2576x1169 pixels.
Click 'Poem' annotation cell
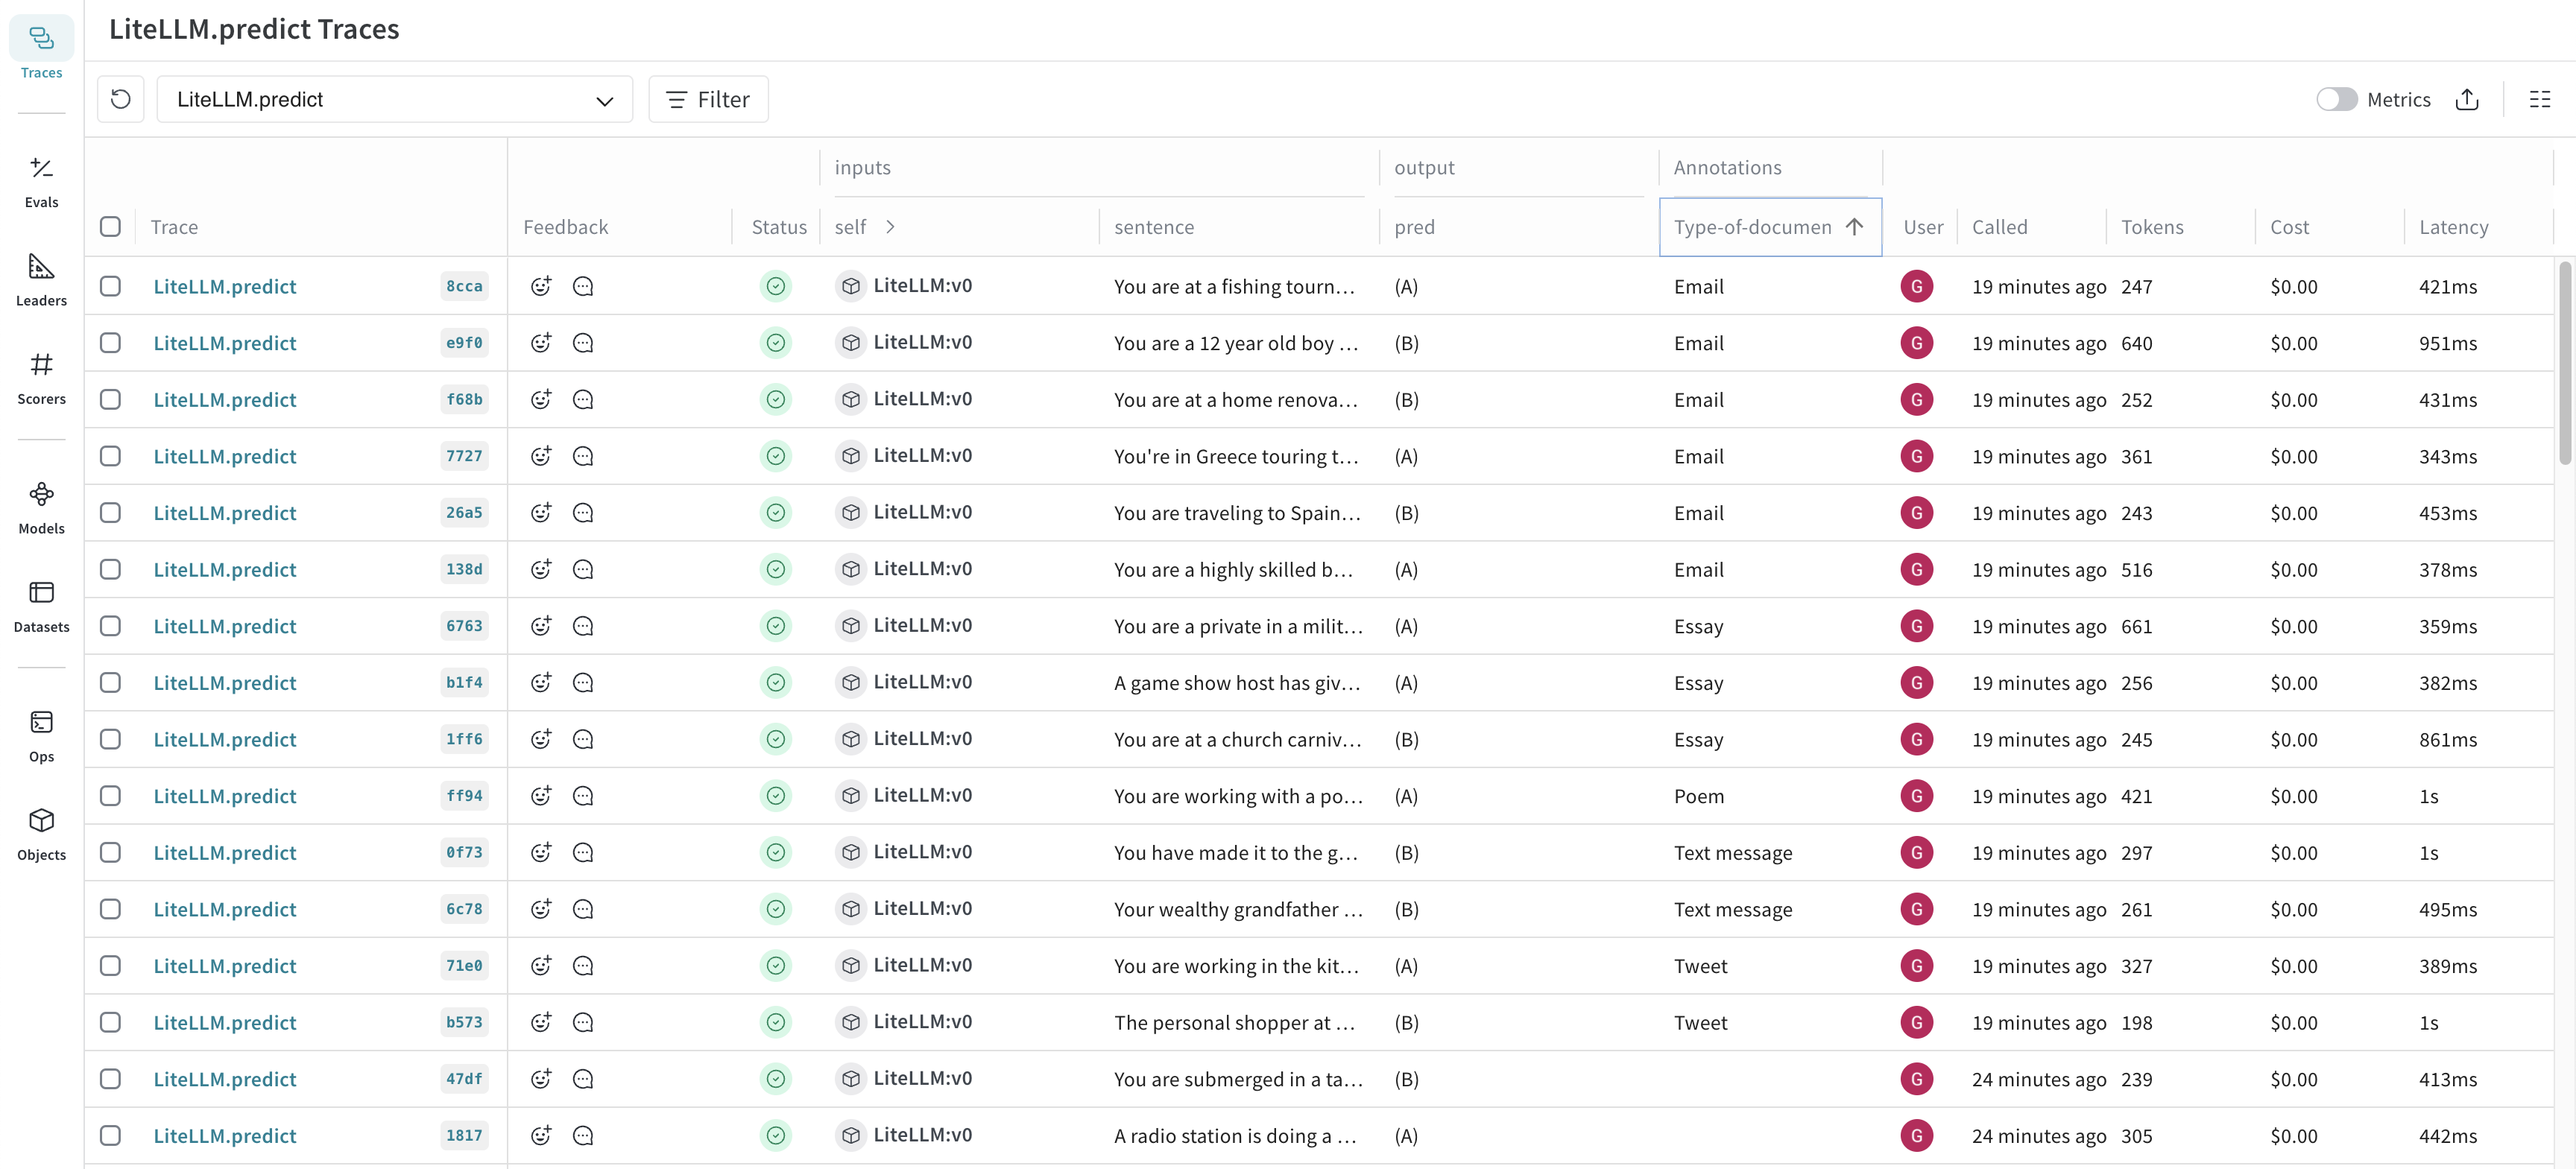coord(1698,796)
